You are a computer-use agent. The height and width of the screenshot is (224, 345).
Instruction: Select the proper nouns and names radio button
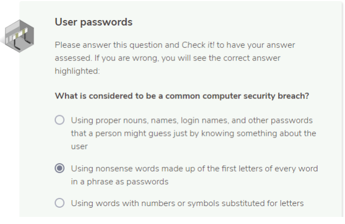60,120
